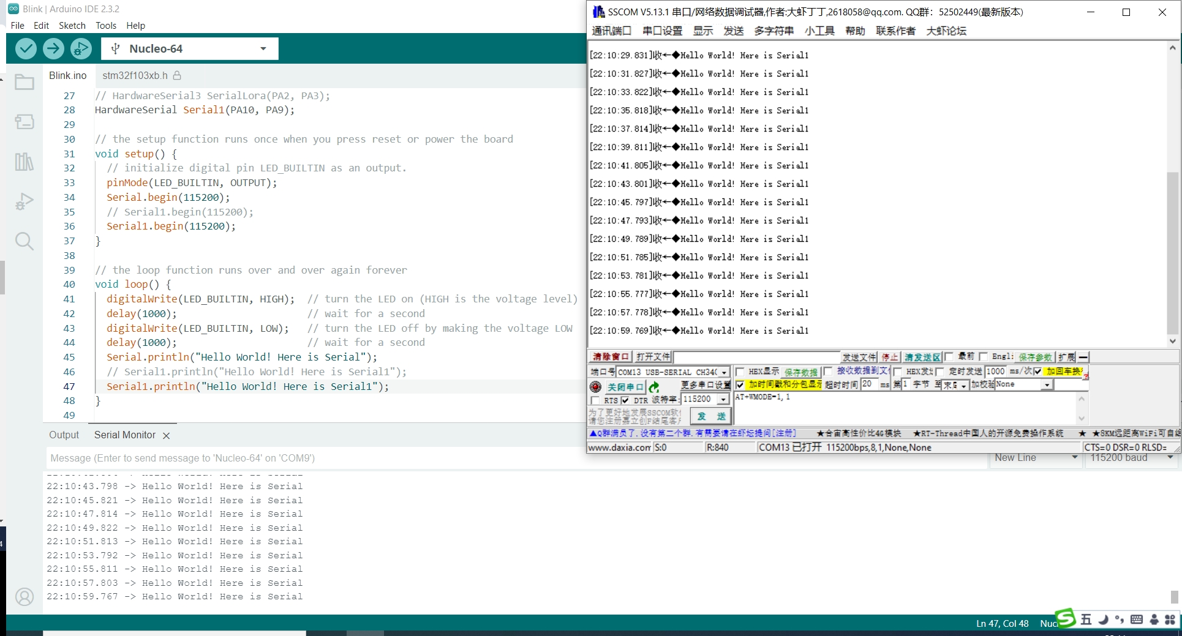Switch to the stm32f103xb.h editor tab
This screenshot has height=636, width=1182.
coord(135,75)
